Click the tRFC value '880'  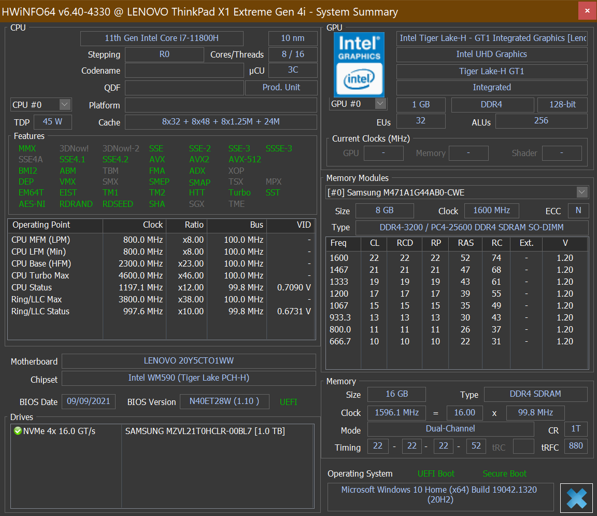tap(576, 446)
